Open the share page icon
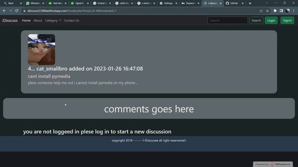The height and width of the screenshot is (167, 298). 261,11
